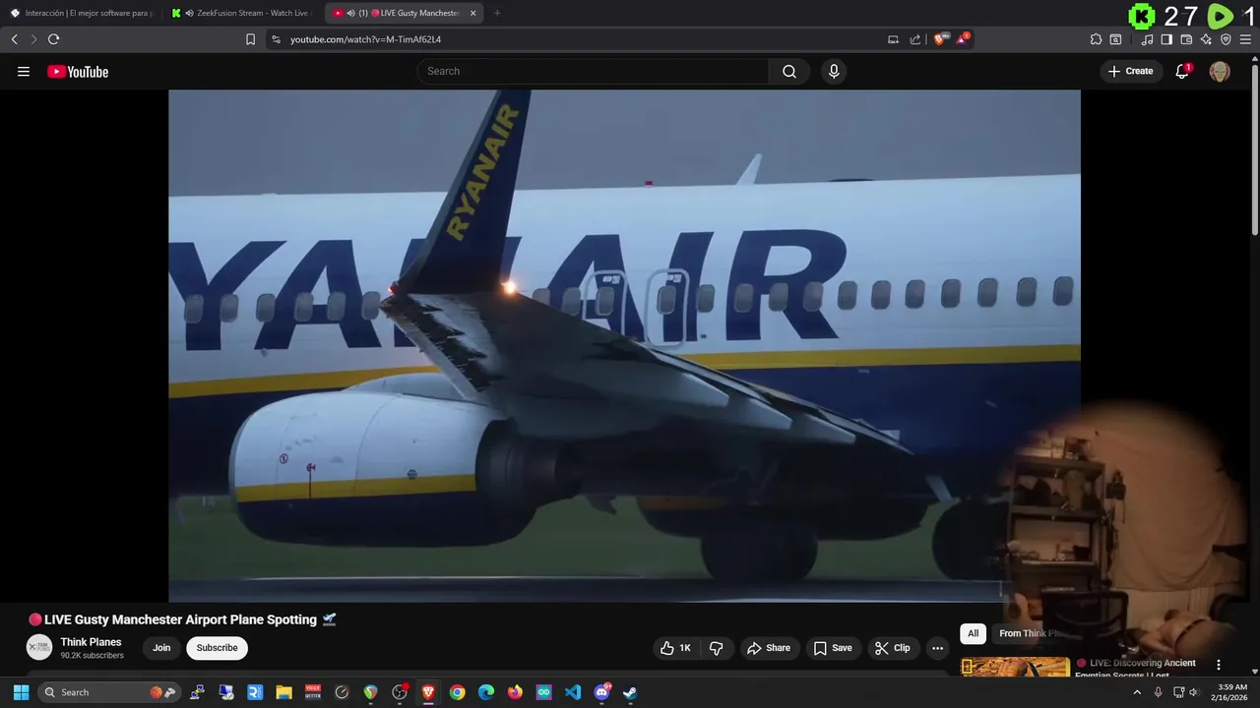This screenshot has width=1260, height=708.
Task: Show hidden system tray icons chevron
Action: [x=1137, y=692]
